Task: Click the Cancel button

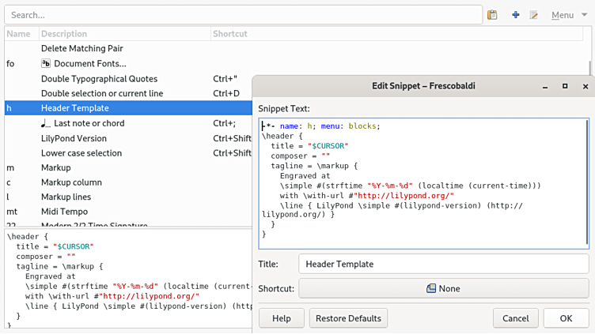Action: (x=515, y=318)
